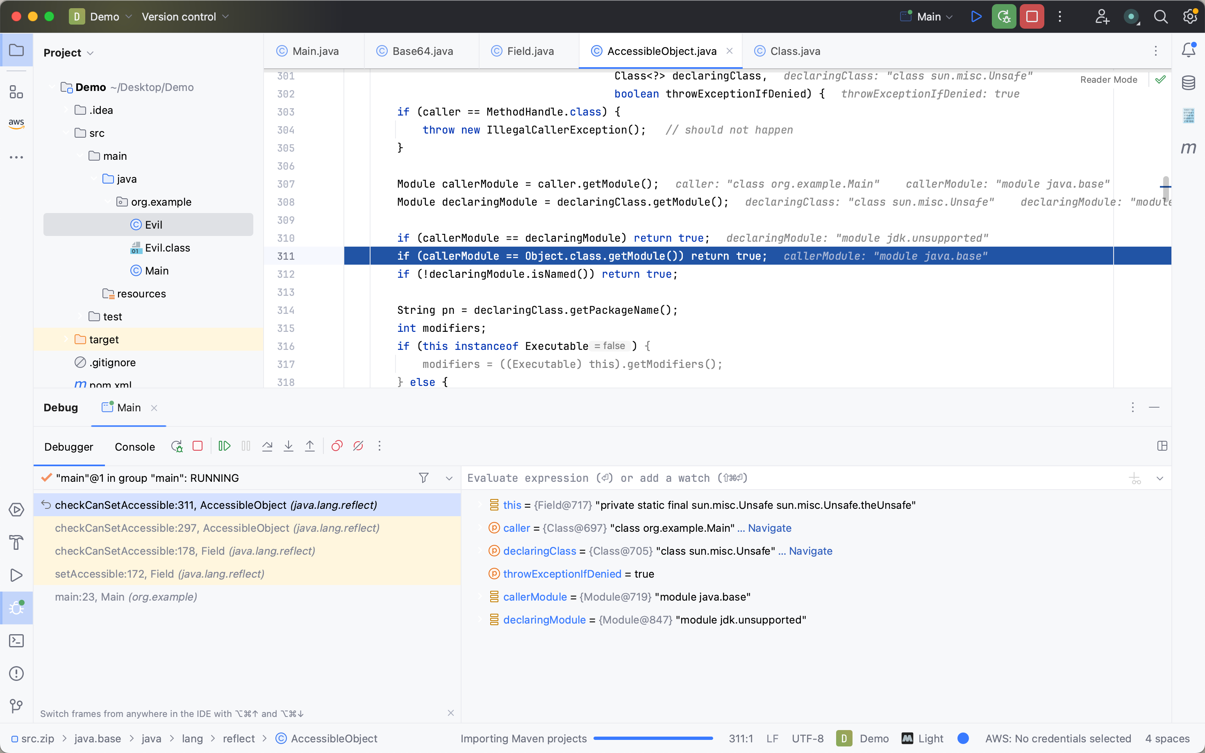Toggle the debug layout settings icon
This screenshot has height=753, width=1205.
pos(1162,446)
